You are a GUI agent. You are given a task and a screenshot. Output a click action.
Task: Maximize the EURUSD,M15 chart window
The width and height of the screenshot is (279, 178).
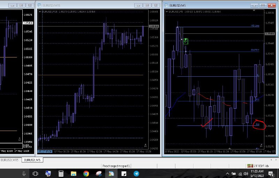point(147,6)
